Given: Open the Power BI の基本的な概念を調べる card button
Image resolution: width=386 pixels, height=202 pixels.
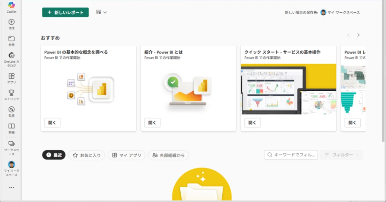Looking at the screenshot, I should tap(52, 123).
